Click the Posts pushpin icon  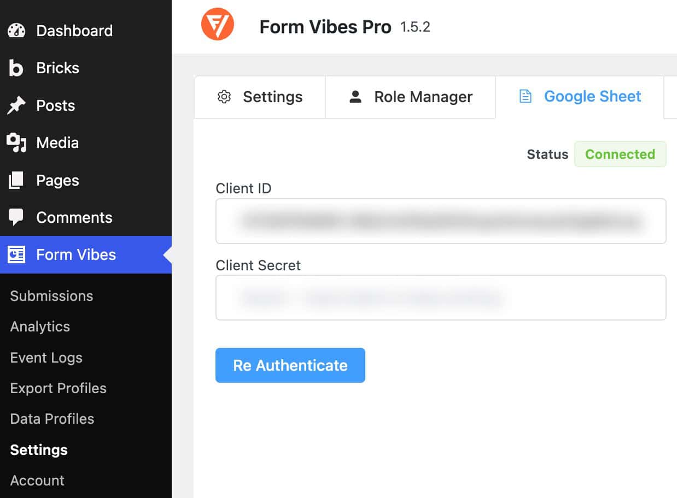coord(16,105)
